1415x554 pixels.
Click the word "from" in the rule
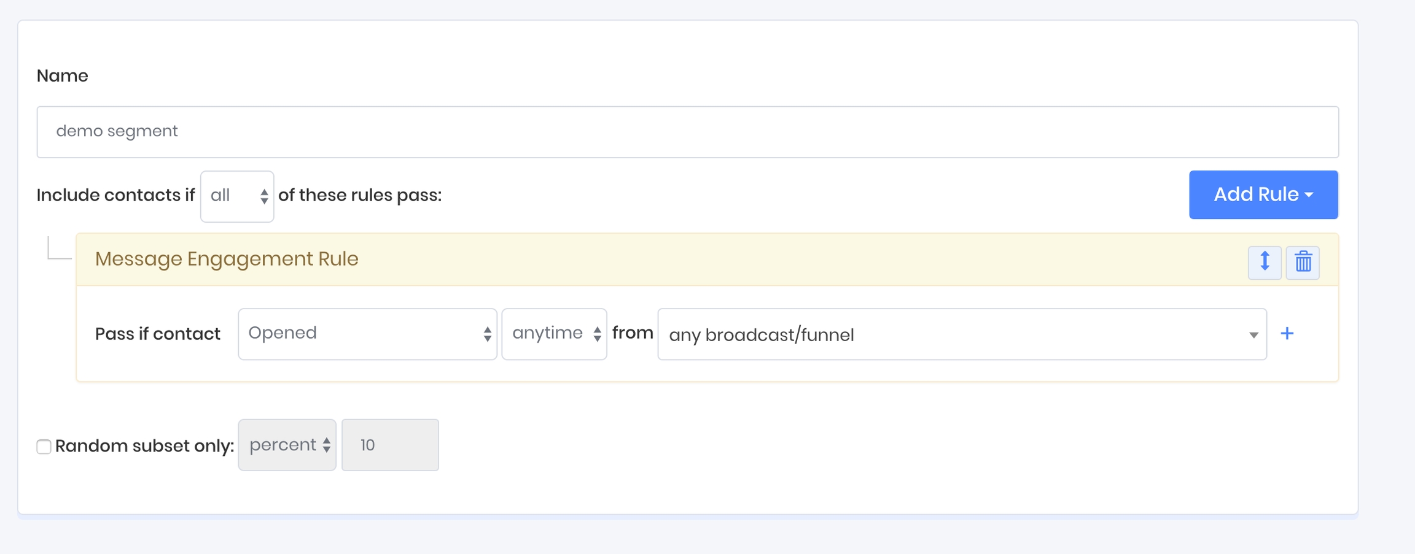[633, 333]
